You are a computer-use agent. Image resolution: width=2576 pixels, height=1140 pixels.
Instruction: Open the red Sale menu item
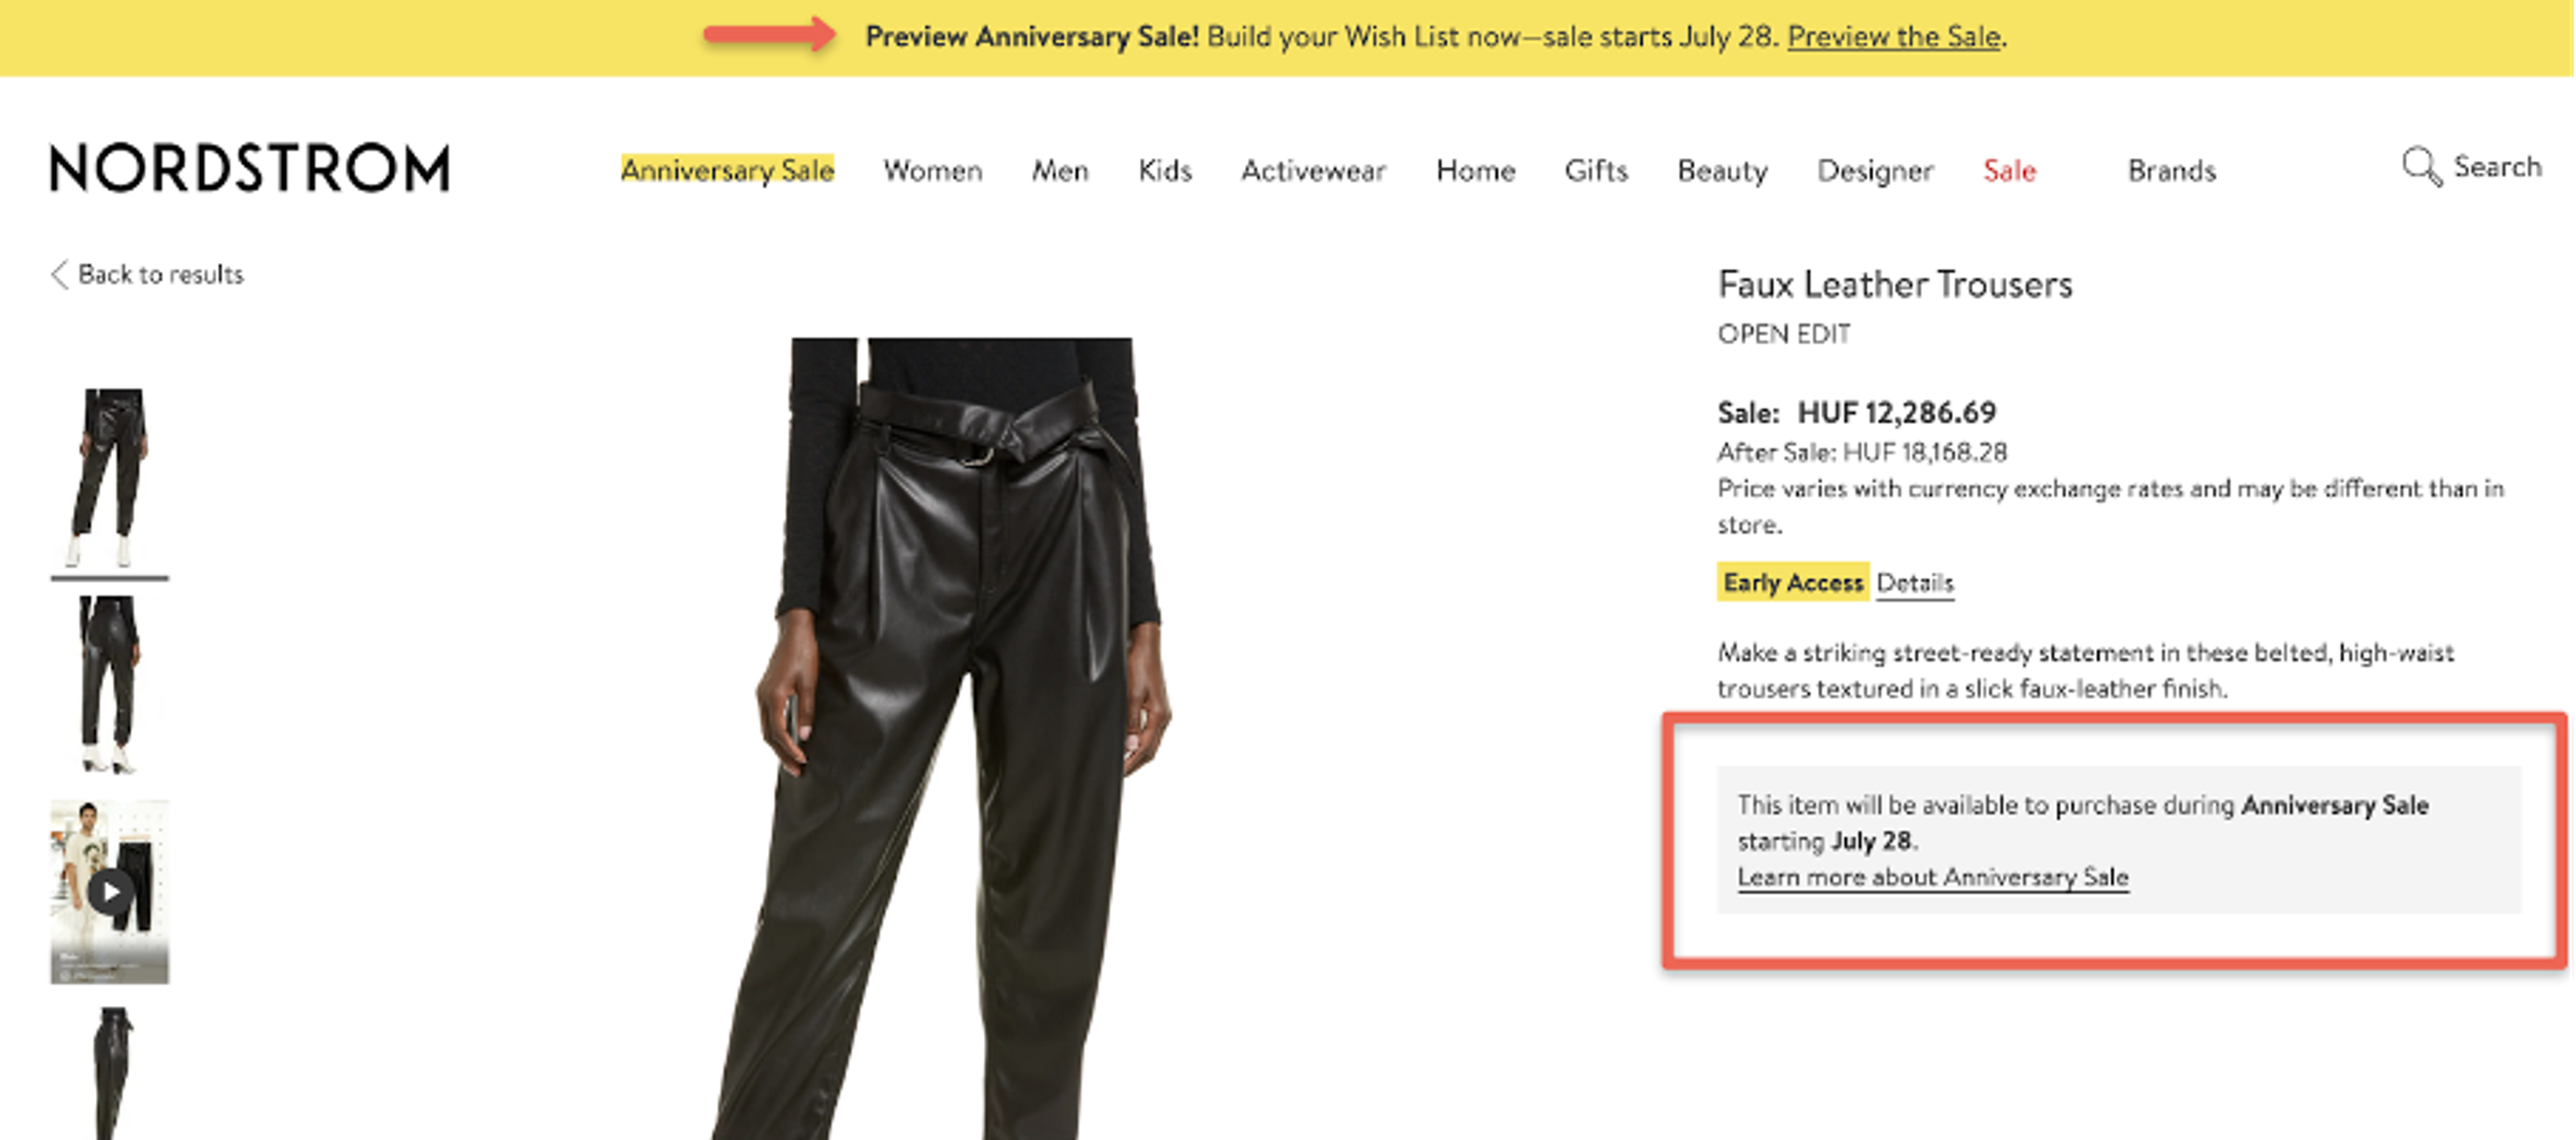pos(2010,170)
